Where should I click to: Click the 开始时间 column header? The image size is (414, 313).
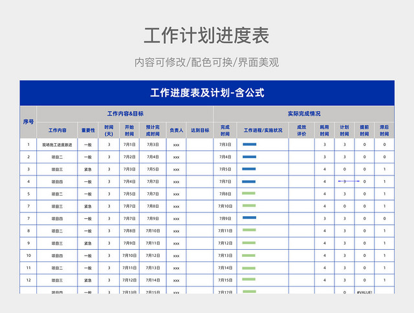[129, 130]
